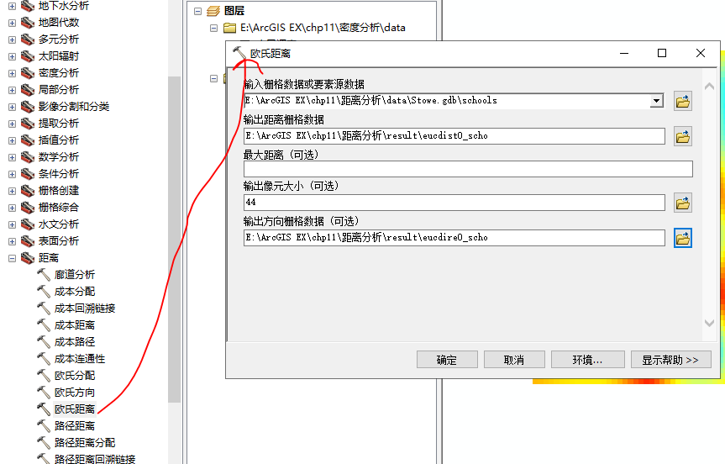The width and height of the screenshot is (725, 464).
Task: Click the 距离 toolset icon
Action: (28, 258)
